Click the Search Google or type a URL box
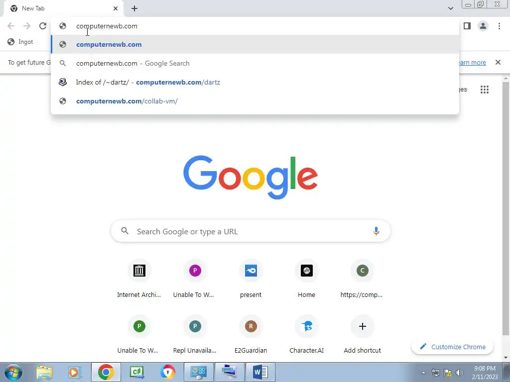The image size is (510, 382). 251,231
